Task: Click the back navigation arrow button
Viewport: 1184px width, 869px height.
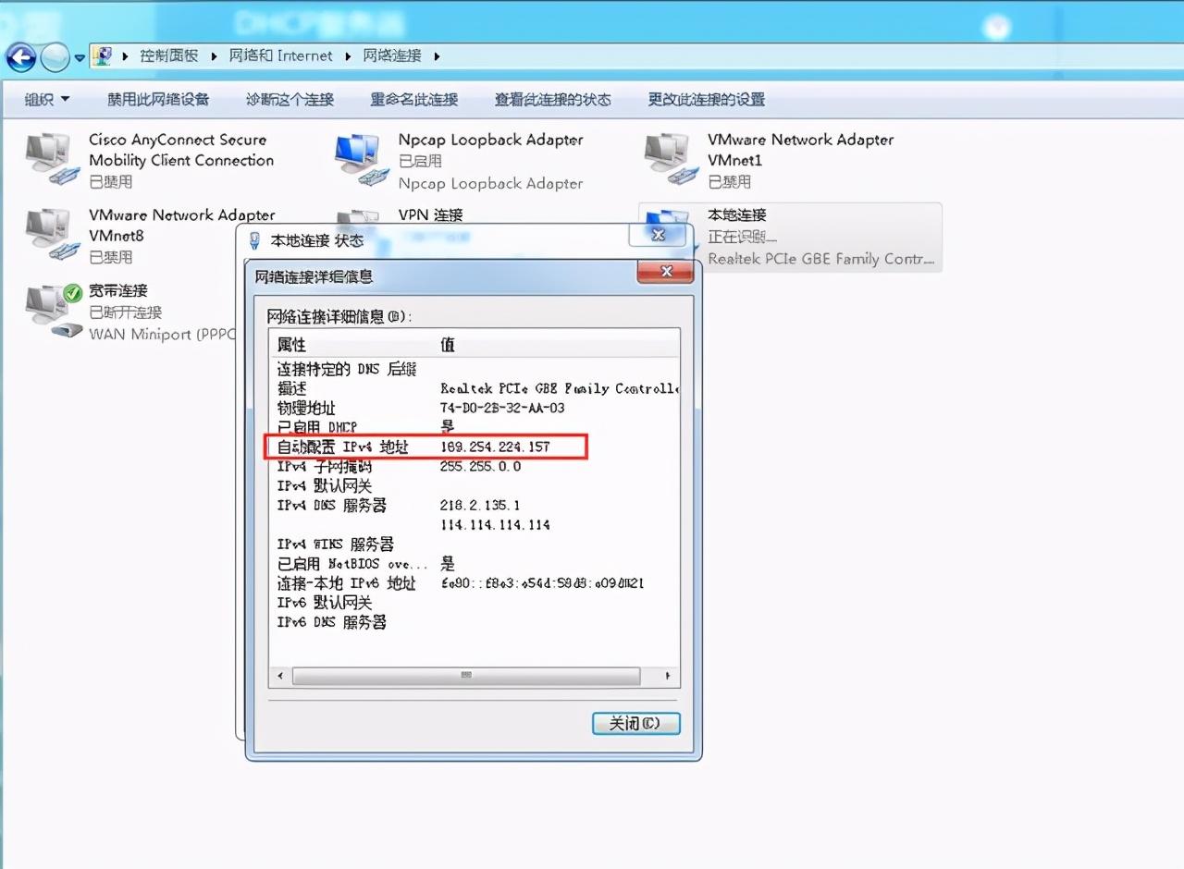Action: click(21, 57)
